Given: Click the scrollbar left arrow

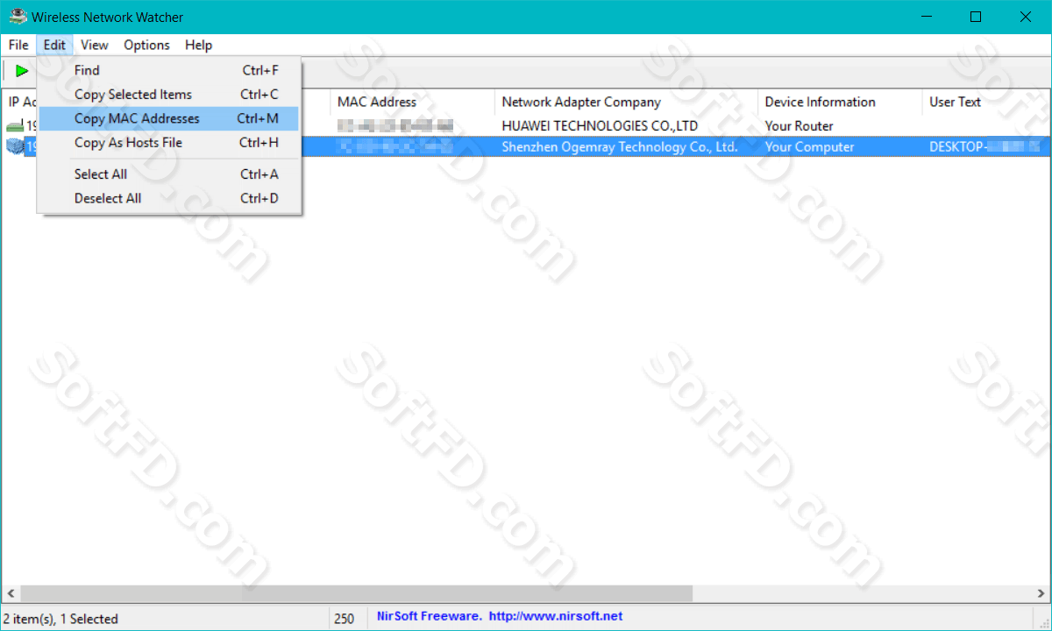Looking at the screenshot, I should [11, 594].
